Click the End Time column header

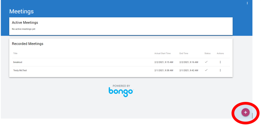pos(184,53)
